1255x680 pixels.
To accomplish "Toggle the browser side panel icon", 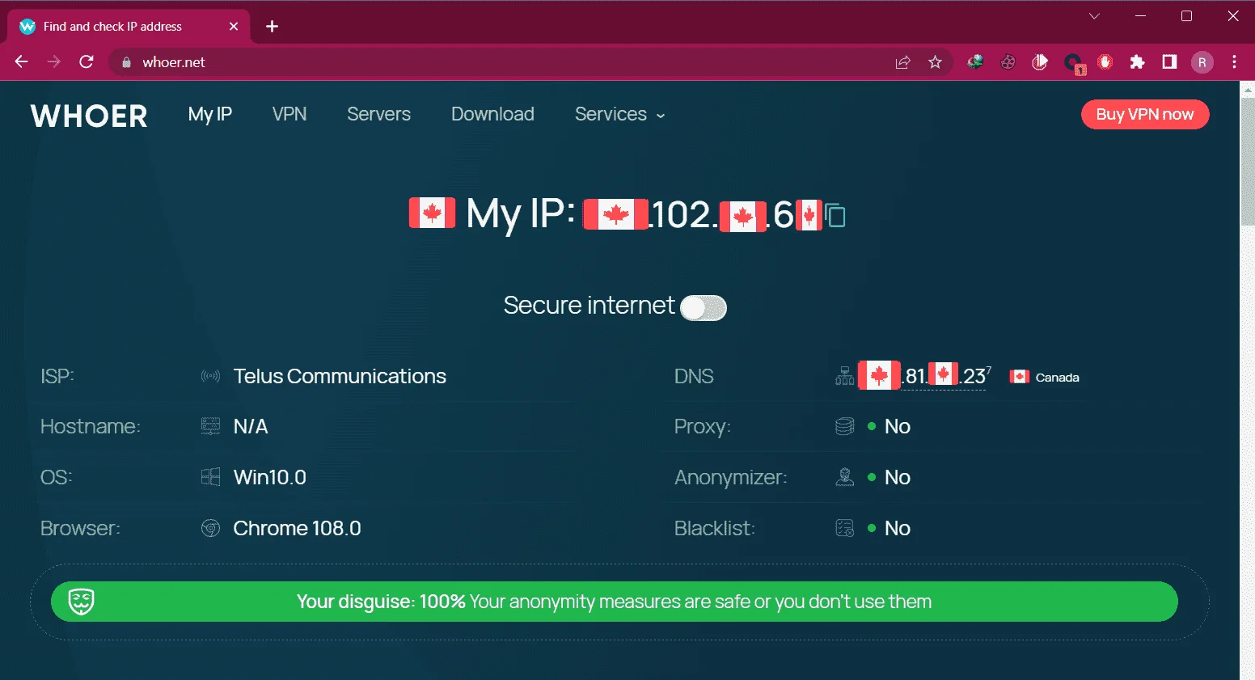I will (1169, 62).
